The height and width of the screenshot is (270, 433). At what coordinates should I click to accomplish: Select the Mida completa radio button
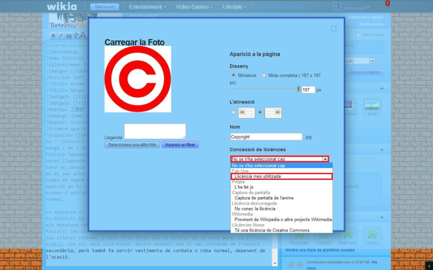click(264, 75)
